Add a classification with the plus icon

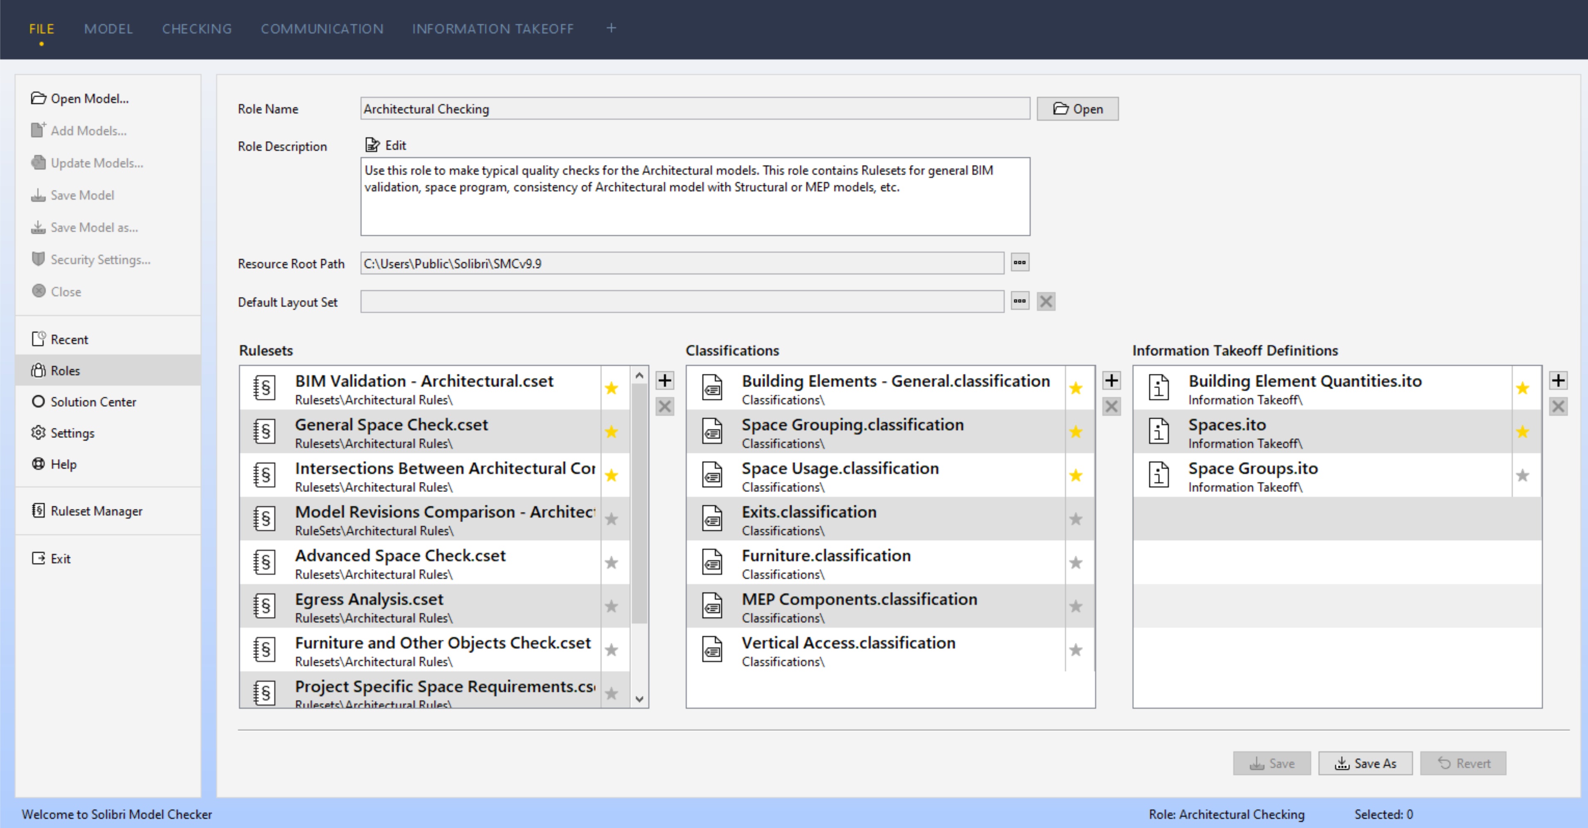[x=1111, y=381]
